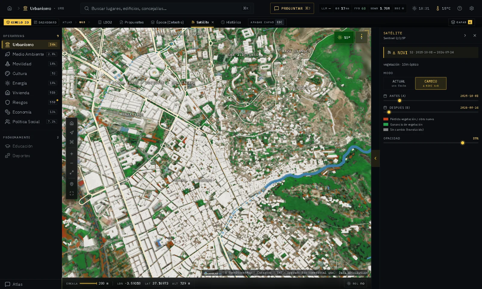Viewport: 482px width, 289px height.
Task: Select ACTUAL una fecha mode
Action: click(399, 83)
